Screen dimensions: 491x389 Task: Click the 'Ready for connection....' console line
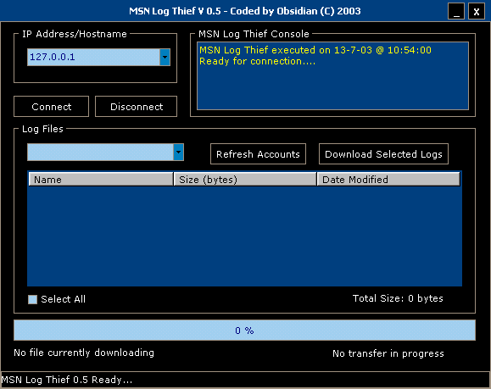click(258, 61)
